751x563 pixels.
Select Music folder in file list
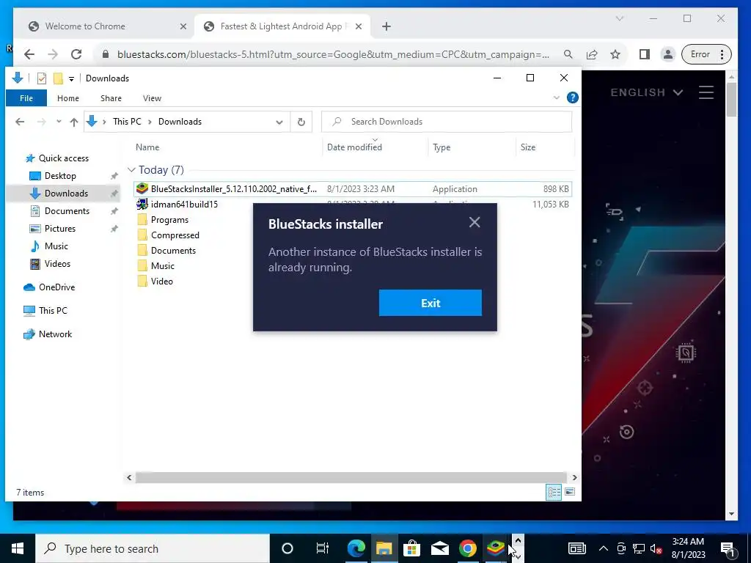point(162,265)
